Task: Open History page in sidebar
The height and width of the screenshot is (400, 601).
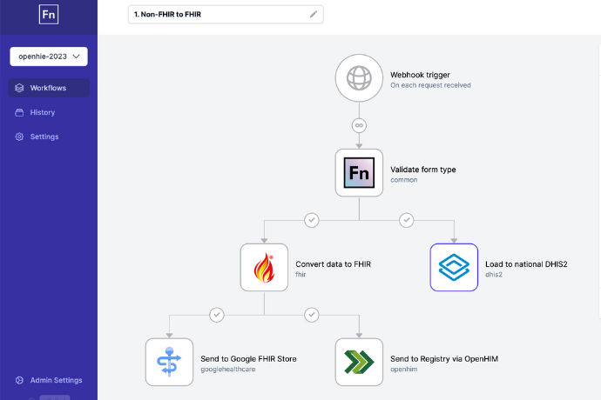Action: coord(42,112)
